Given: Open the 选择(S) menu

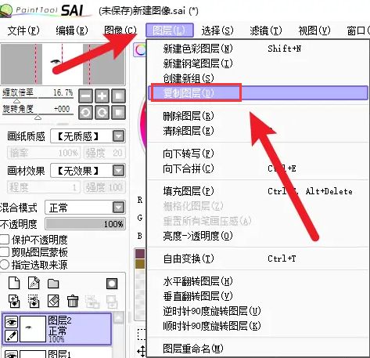Looking at the screenshot, I should point(217,31).
